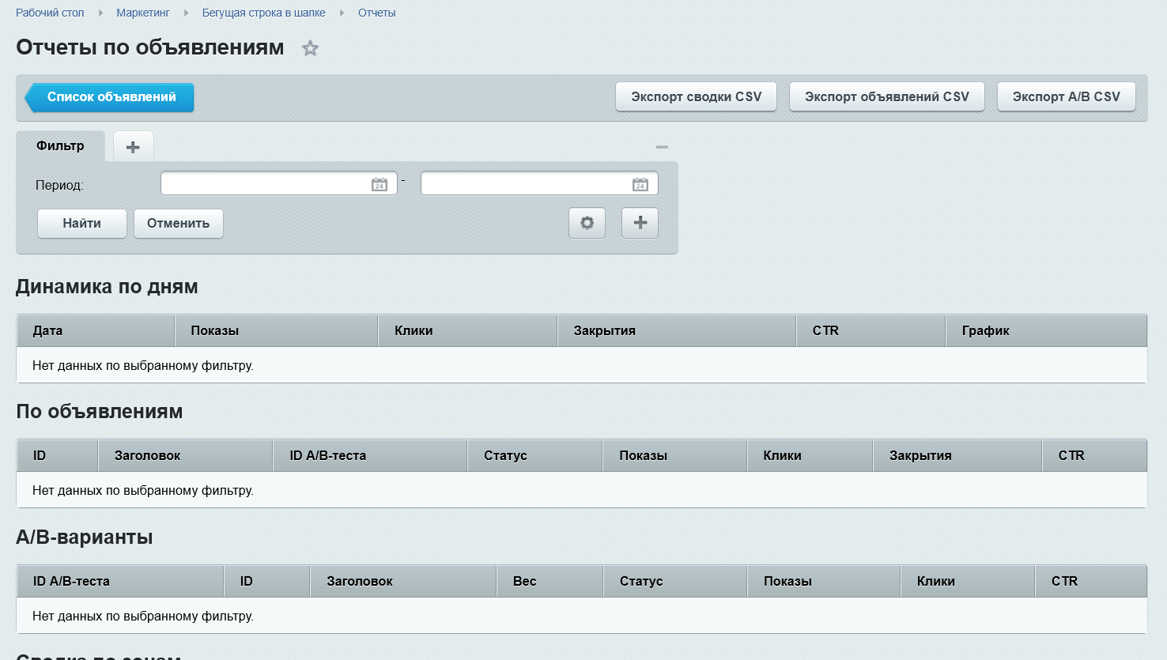Create new filter tab with plus
The width and height of the screenshot is (1167, 660).
(x=133, y=147)
